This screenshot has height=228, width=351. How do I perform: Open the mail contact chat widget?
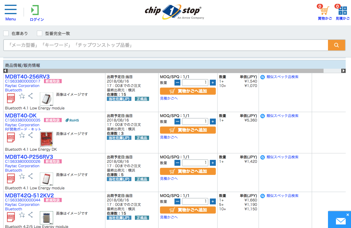(340, 221)
